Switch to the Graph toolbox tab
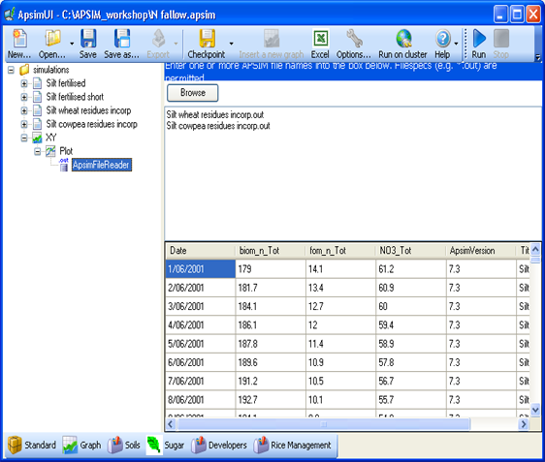This screenshot has width=545, height=462. [x=82, y=446]
